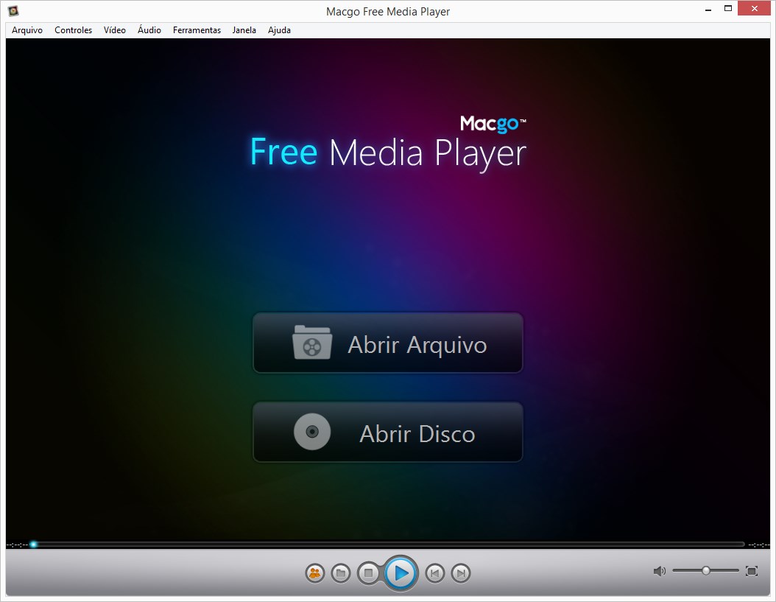The image size is (776, 602).
Task: Skip to the previous track
Action: click(435, 573)
